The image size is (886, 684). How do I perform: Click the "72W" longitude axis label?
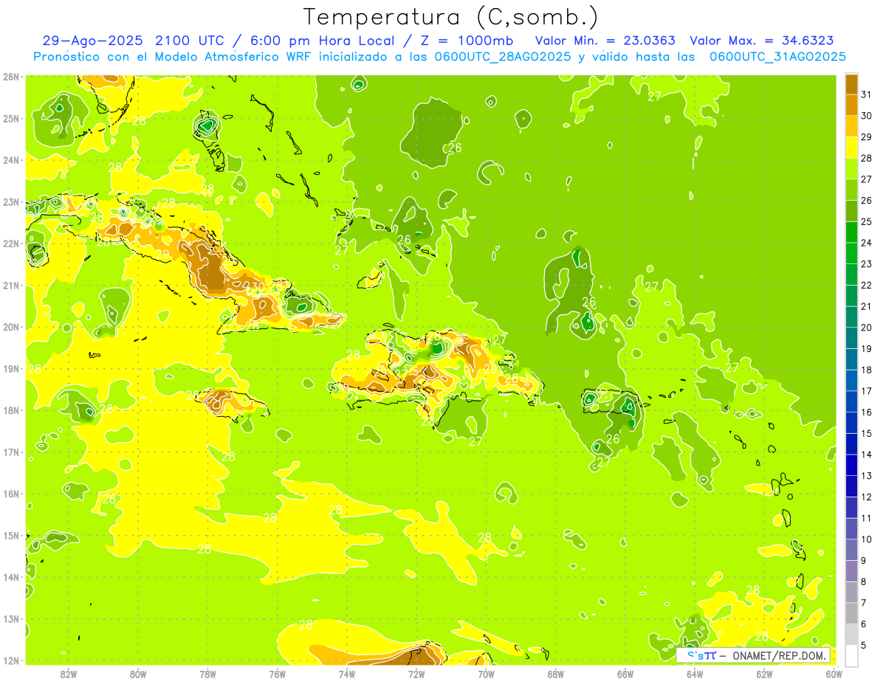point(416,673)
